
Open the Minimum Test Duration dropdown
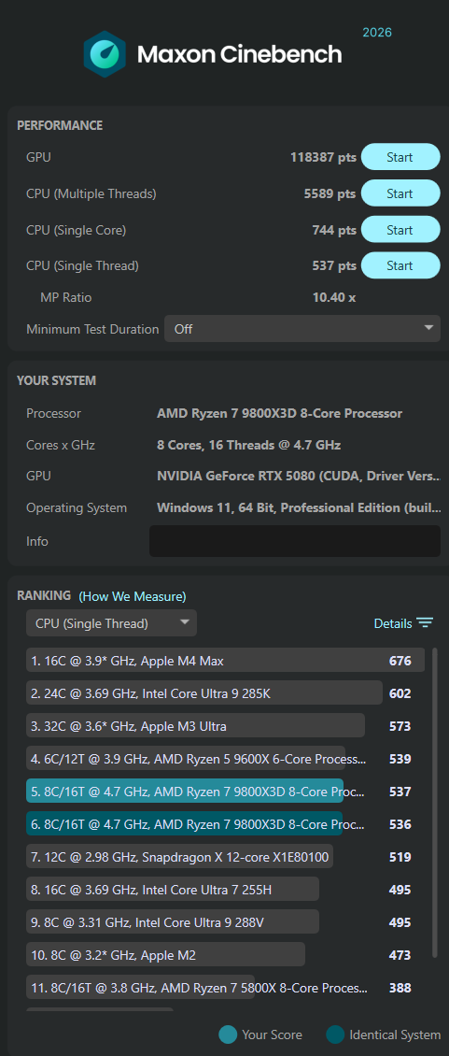[302, 329]
